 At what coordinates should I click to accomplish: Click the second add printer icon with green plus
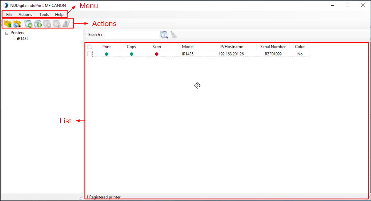[x=38, y=24]
